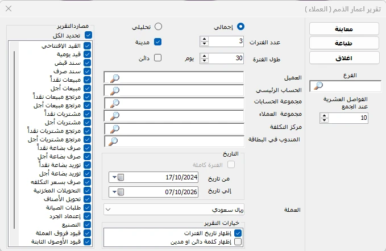
Task: Toggle صرف بسعر التكلفه checkbox
Action: (x=87, y=182)
